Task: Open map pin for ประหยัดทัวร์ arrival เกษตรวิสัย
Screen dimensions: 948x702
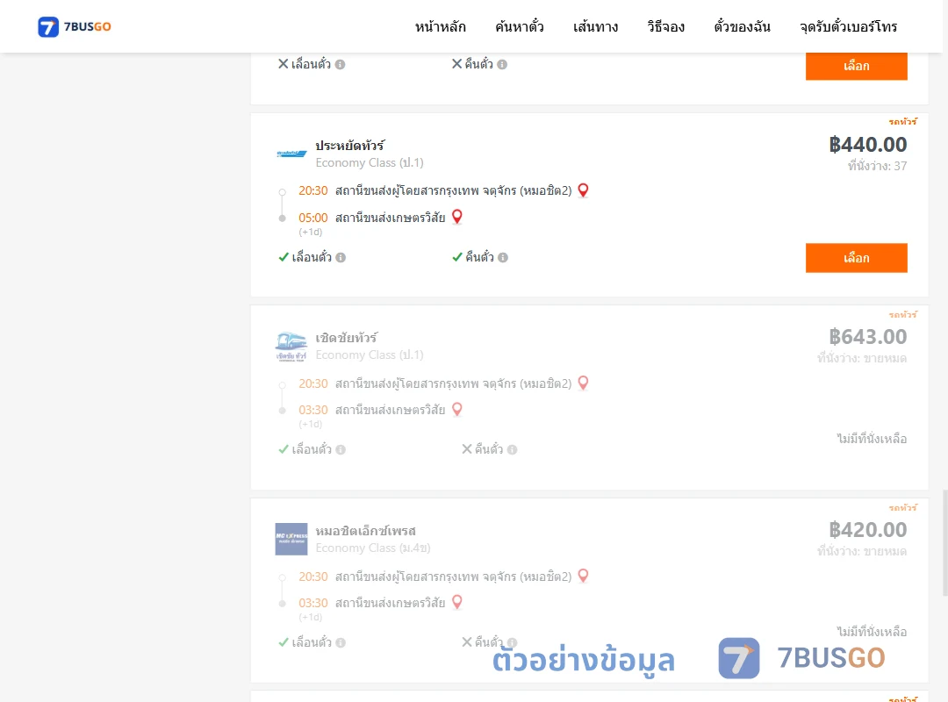Action: tap(457, 217)
